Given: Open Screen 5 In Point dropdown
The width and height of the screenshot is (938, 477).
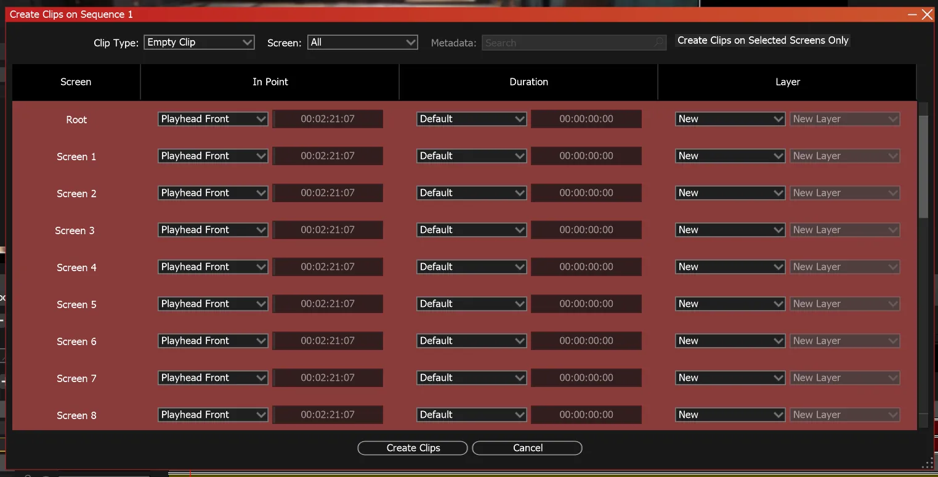Looking at the screenshot, I should point(213,304).
